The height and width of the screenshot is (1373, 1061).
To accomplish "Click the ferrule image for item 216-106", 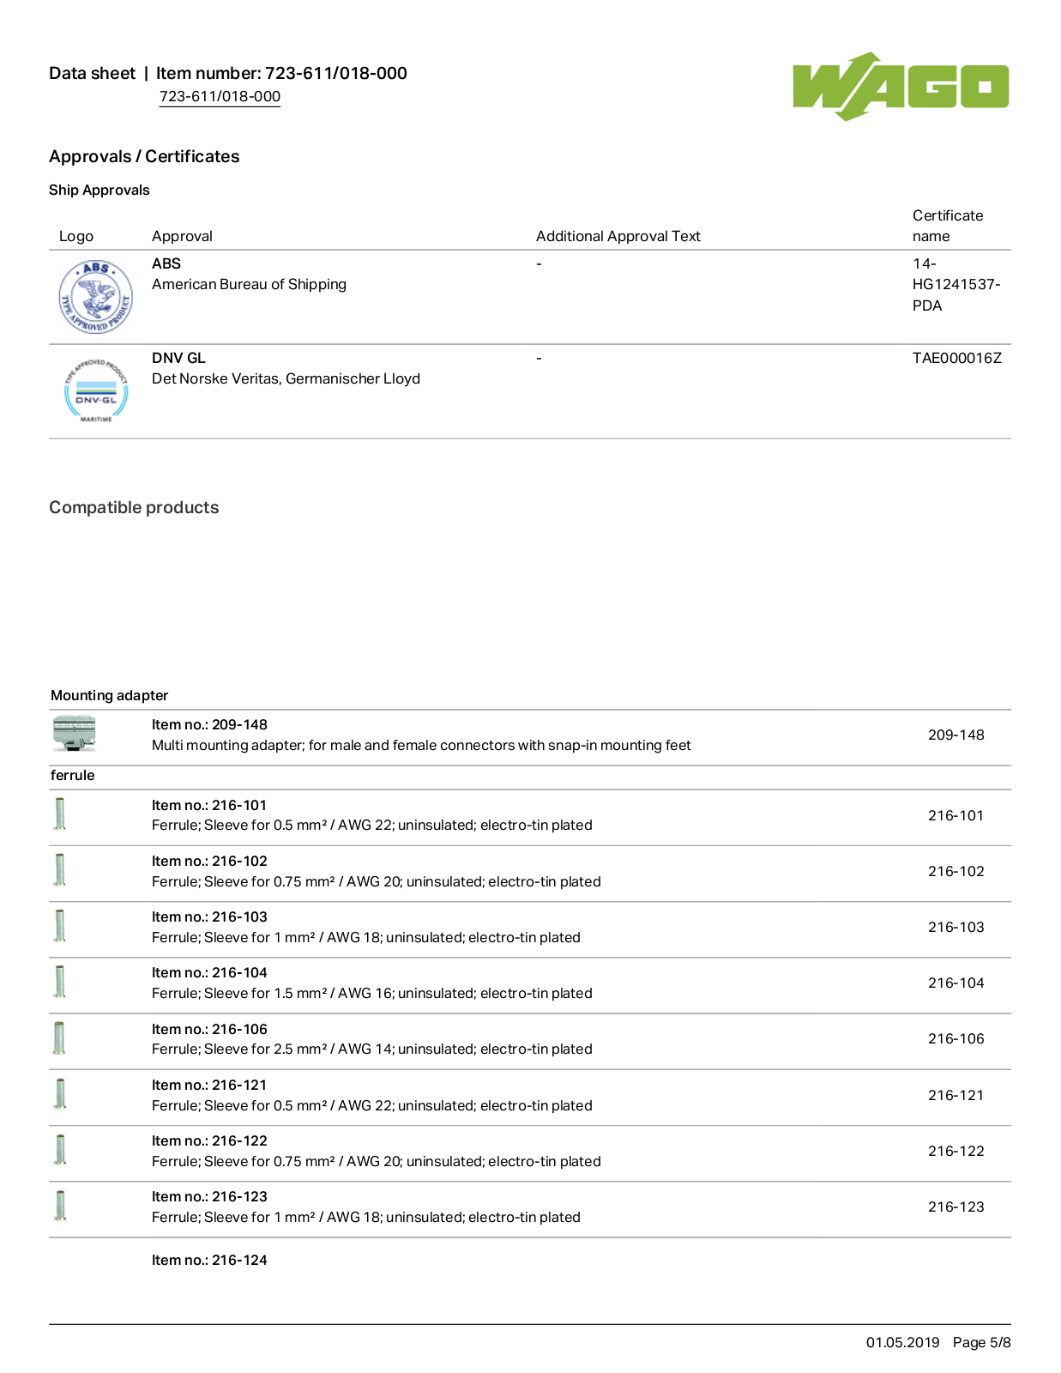I will (60, 1038).
